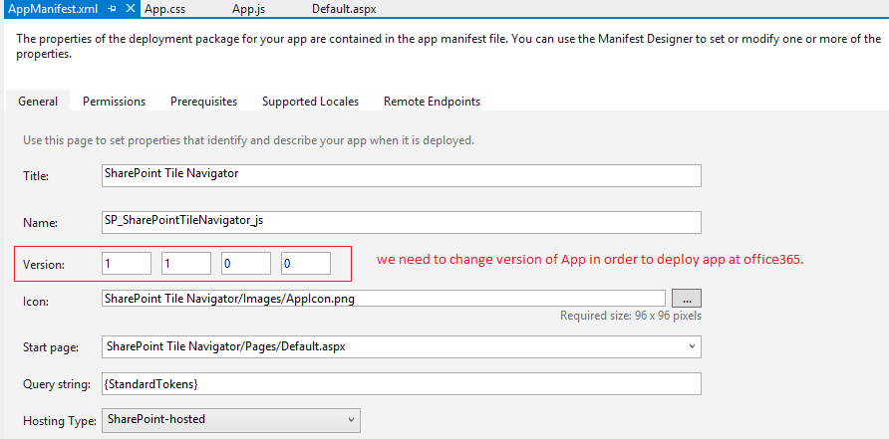Switch to the App.css file tab
889x439 pixels.
[x=164, y=8]
